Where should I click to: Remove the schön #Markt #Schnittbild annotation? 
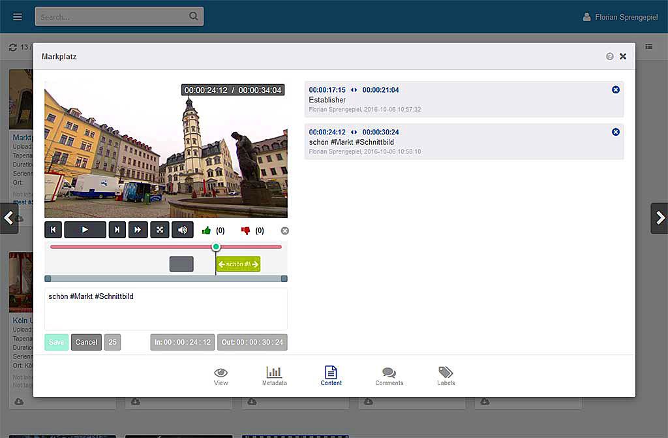(x=616, y=132)
